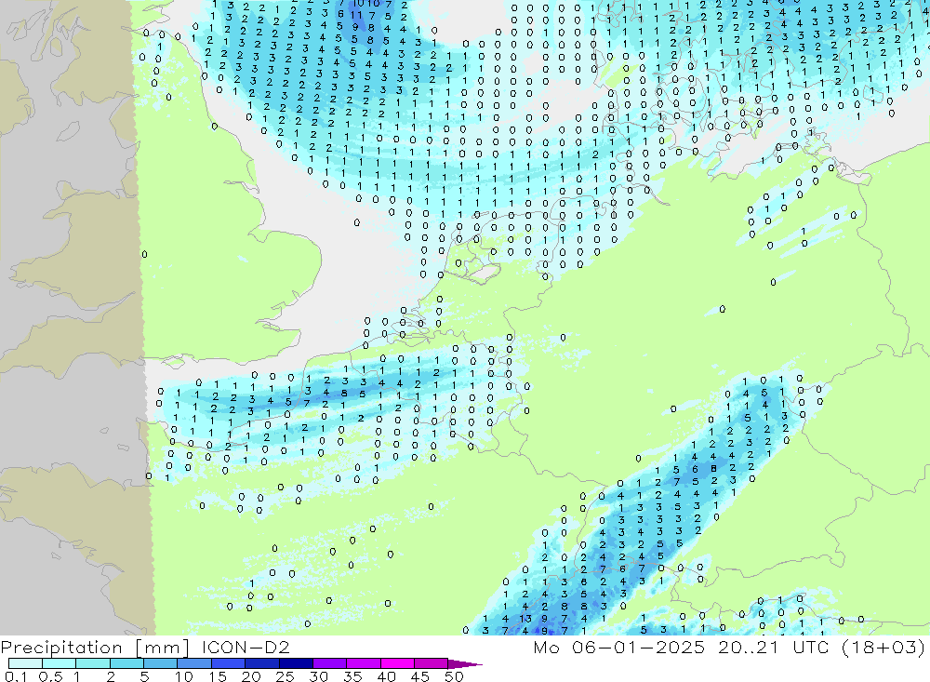Click the date '06-01-2025' in caption
The height and width of the screenshot is (682, 930).
638,647
